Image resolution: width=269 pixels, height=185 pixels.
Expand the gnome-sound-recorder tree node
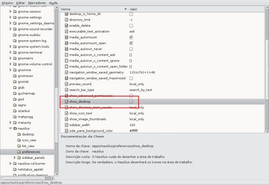click(x=10, y=29)
